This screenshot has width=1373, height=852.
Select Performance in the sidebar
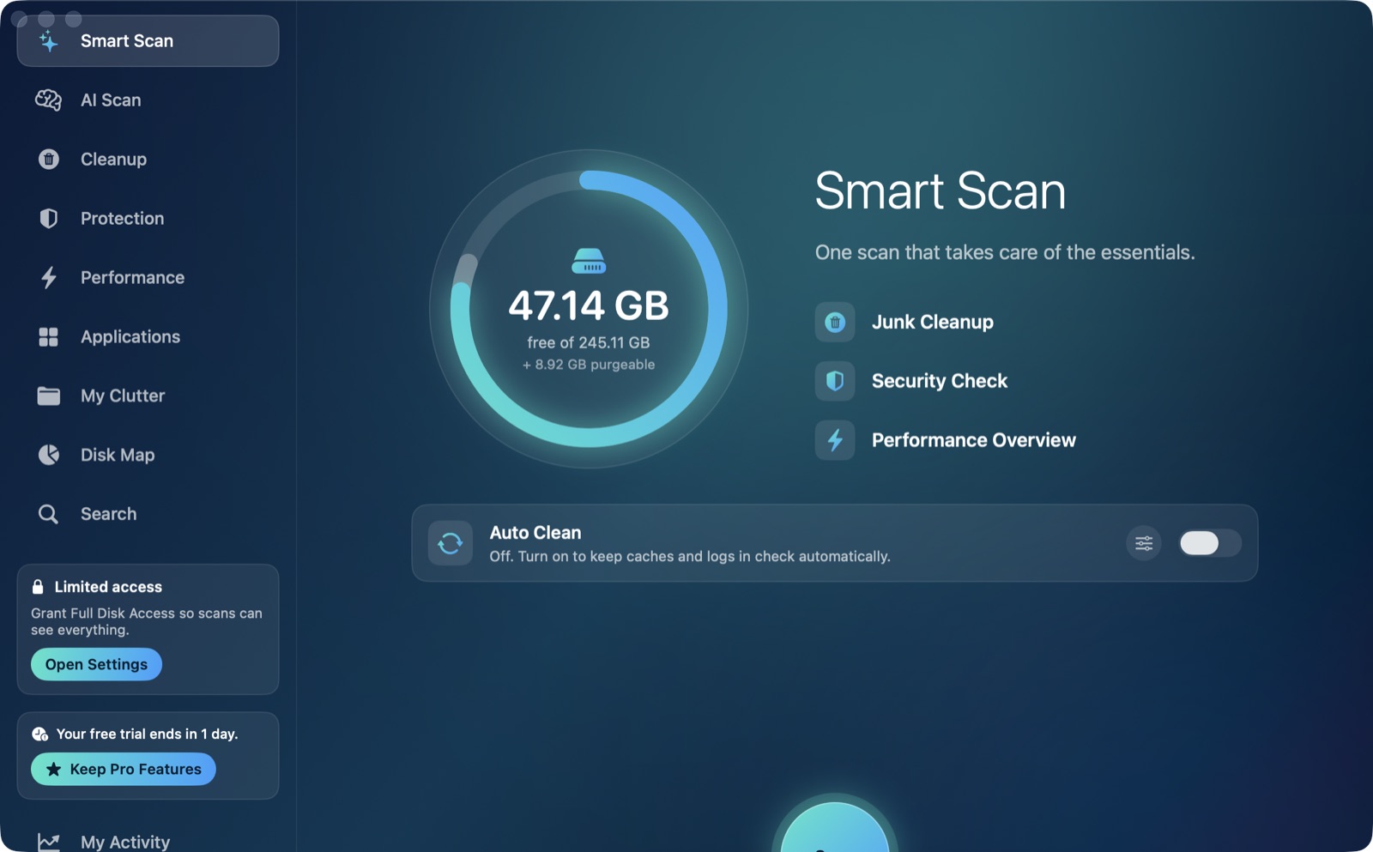click(148, 277)
